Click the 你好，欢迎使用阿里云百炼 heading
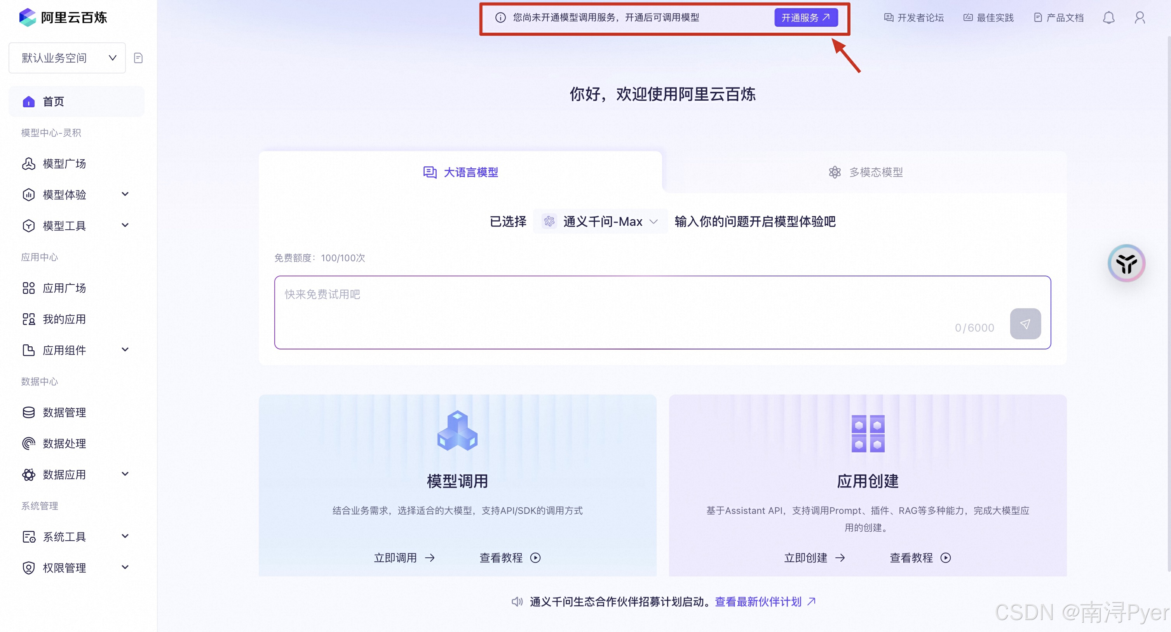 662,94
